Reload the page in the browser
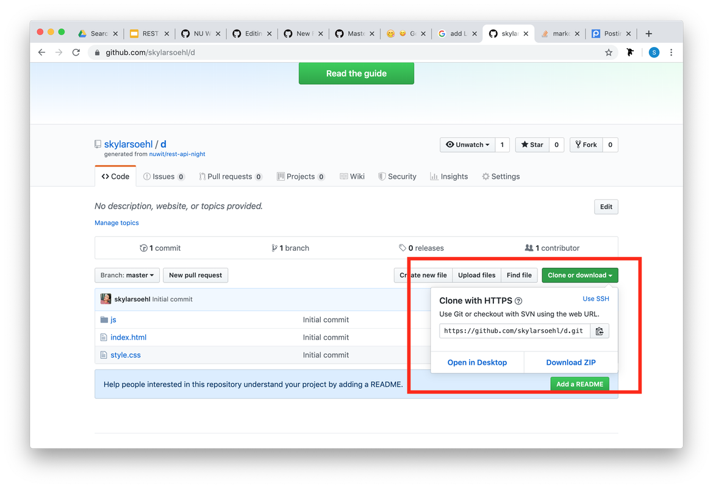 point(76,52)
